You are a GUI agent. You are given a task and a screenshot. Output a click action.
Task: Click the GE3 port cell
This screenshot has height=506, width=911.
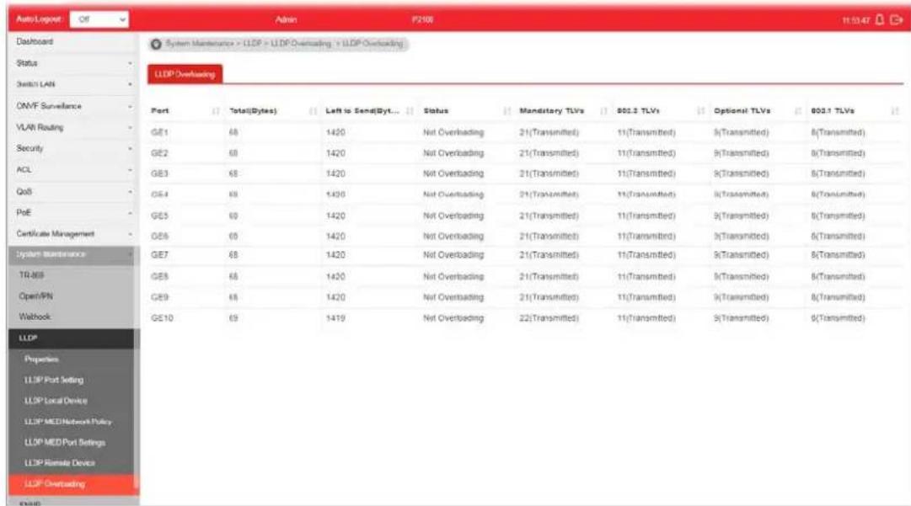159,174
